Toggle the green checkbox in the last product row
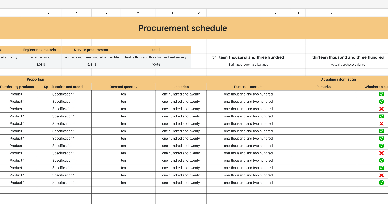 381,183
